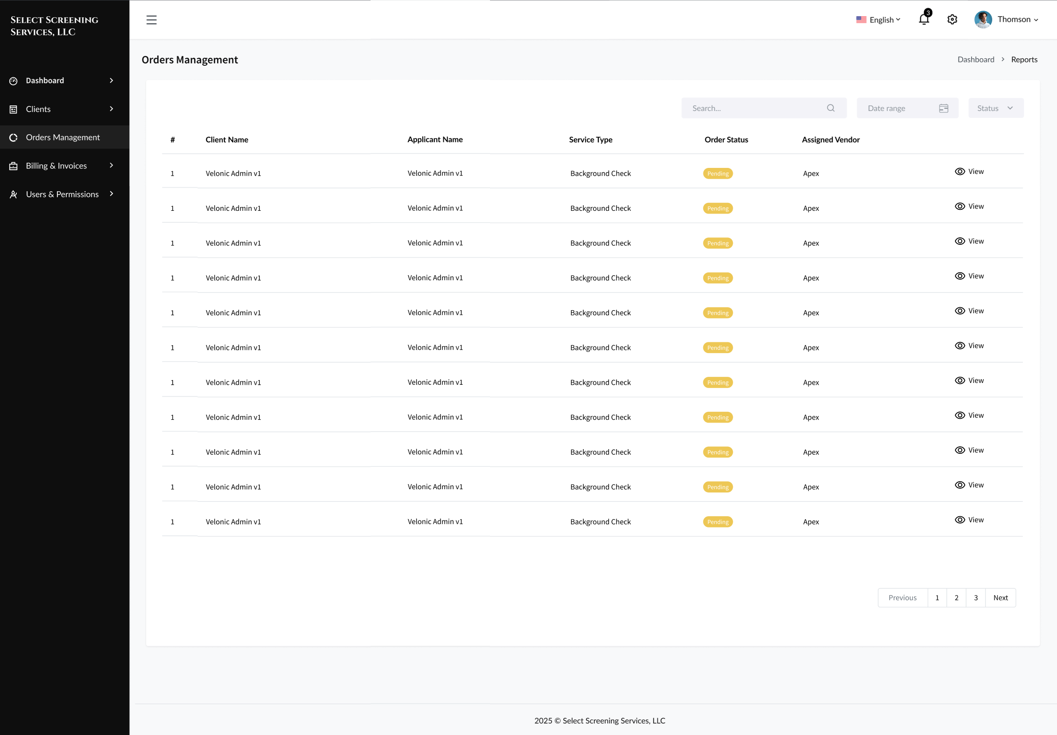Open the settings gear icon
The image size is (1057, 735).
coord(952,20)
